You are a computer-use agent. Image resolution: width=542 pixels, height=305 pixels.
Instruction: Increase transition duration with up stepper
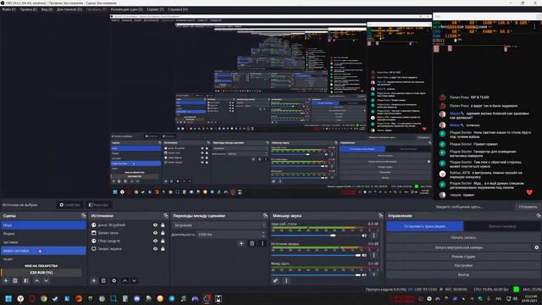pos(263,233)
